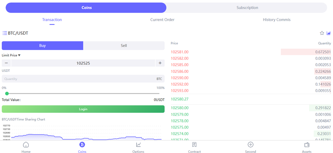The image size is (333, 153).
Task: Click the green Login button
Action: point(83,109)
